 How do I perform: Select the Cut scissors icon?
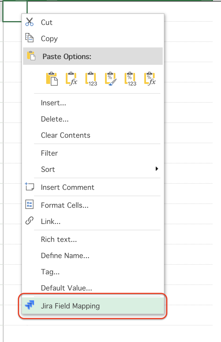tap(29, 22)
